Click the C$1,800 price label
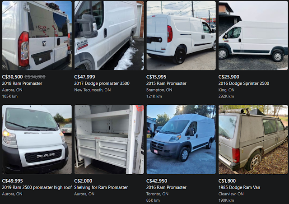The height and width of the screenshot is (204, 289). 227,181
